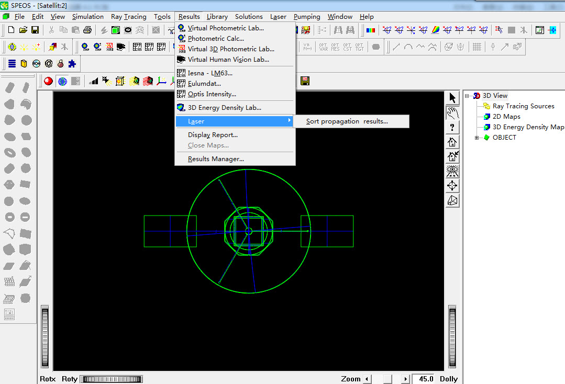Choose Iesna - LM63 menu entry
Screen dimensions: 565x384
(235, 73)
